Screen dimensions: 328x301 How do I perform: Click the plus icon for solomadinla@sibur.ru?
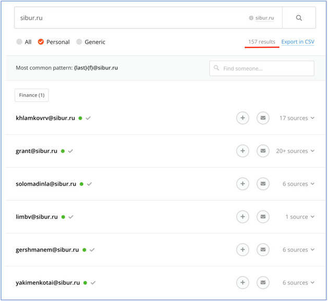tap(242, 184)
